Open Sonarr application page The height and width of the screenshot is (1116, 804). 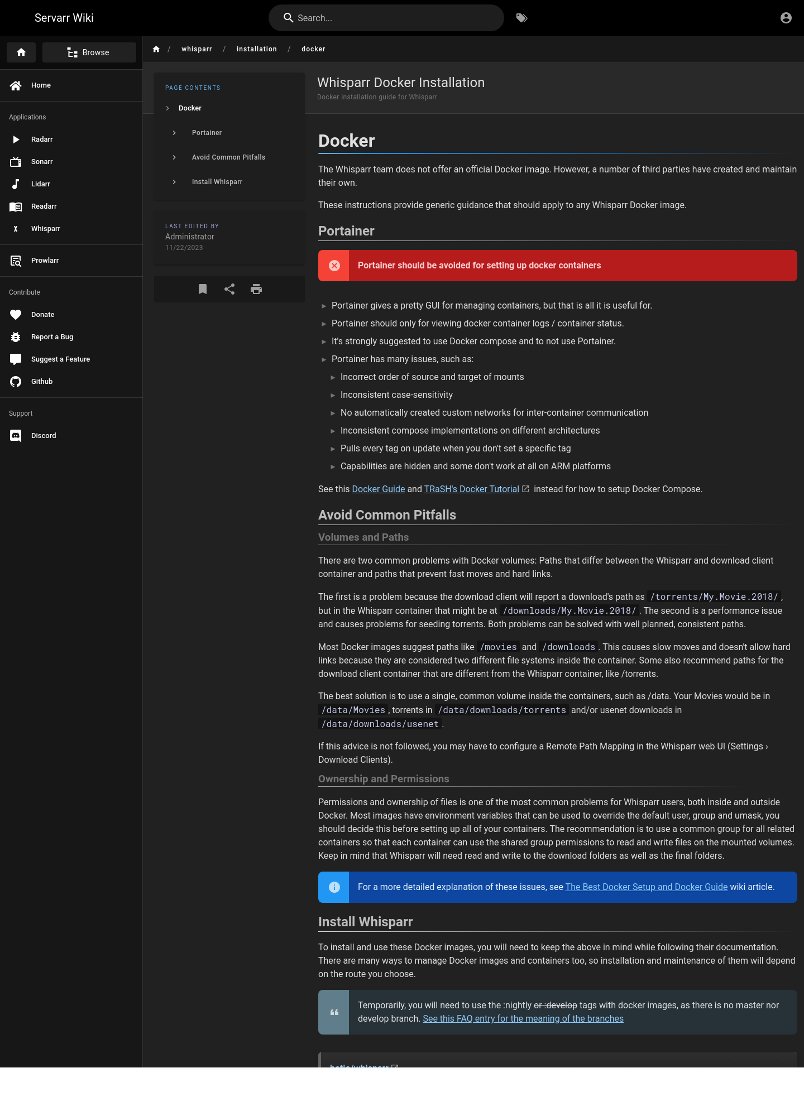[71, 162]
